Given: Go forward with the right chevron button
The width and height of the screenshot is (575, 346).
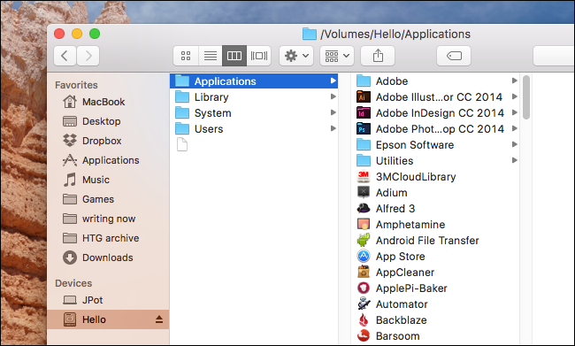Looking at the screenshot, I should [88, 56].
